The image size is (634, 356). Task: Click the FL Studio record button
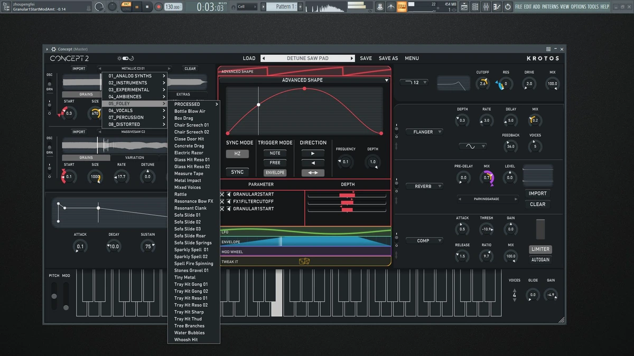pos(158,7)
